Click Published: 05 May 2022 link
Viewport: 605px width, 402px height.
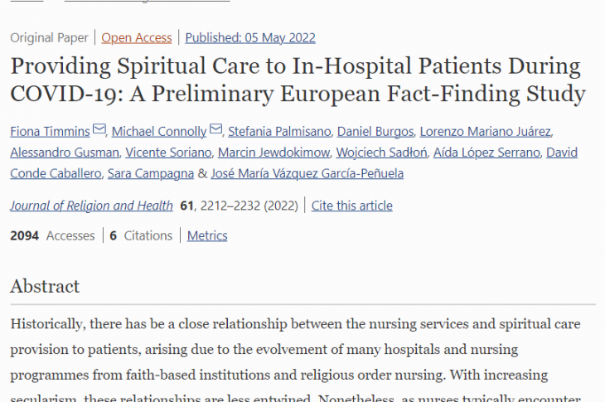(250, 37)
